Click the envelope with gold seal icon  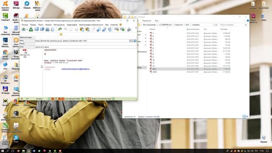pyautogui.click(x=116, y=29)
